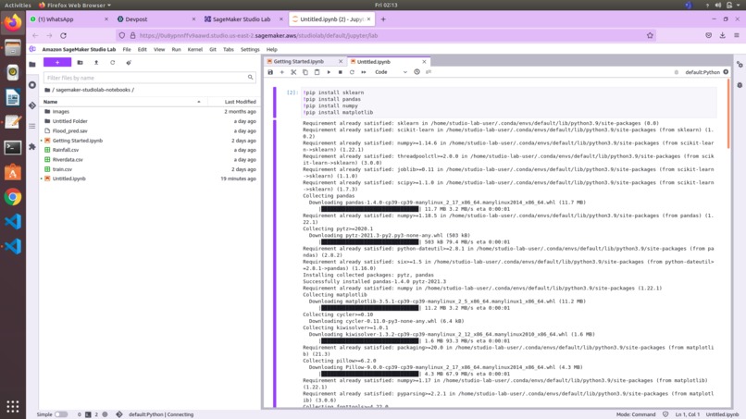746x419 pixels.
Task: Open Terminal from the Ubuntu dock
Action: click(x=13, y=148)
